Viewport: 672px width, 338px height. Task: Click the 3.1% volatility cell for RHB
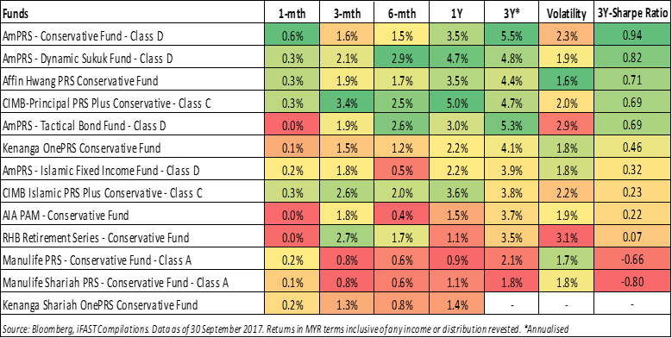coord(566,238)
